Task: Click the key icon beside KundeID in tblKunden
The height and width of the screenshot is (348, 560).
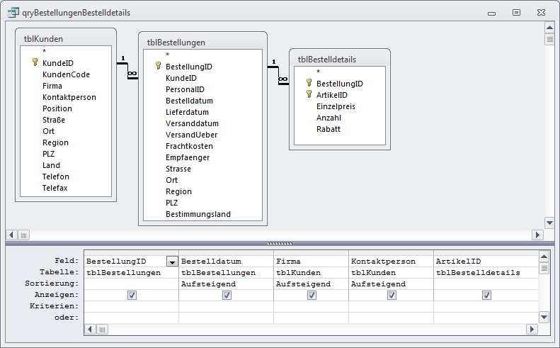Action: (x=35, y=63)
